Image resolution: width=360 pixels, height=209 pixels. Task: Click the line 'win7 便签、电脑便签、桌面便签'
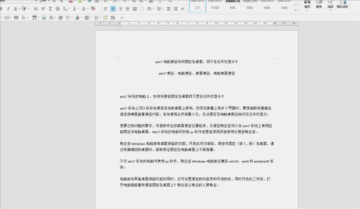(197, 73)
